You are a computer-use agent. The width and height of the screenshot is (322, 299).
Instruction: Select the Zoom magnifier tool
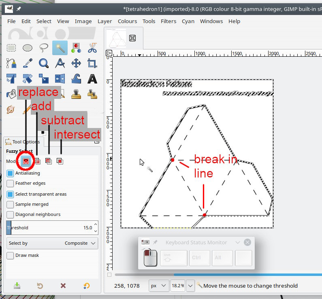coord(43,63)
